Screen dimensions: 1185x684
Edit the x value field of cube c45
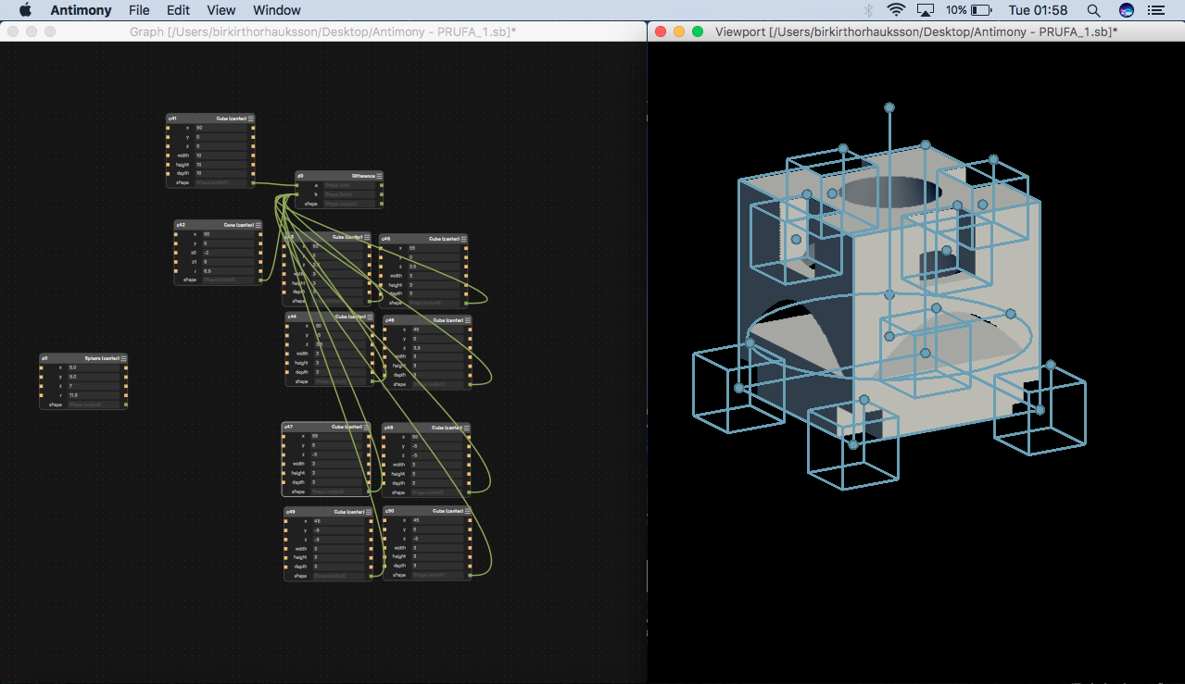(435, 248)
